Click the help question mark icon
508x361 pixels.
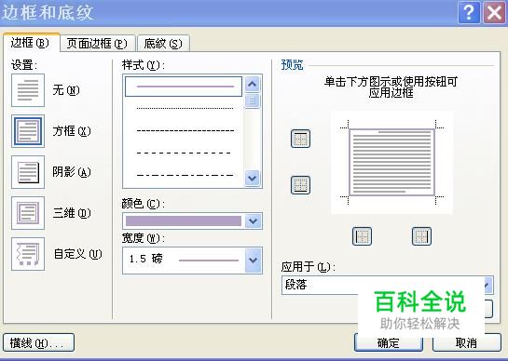point(469,13)
